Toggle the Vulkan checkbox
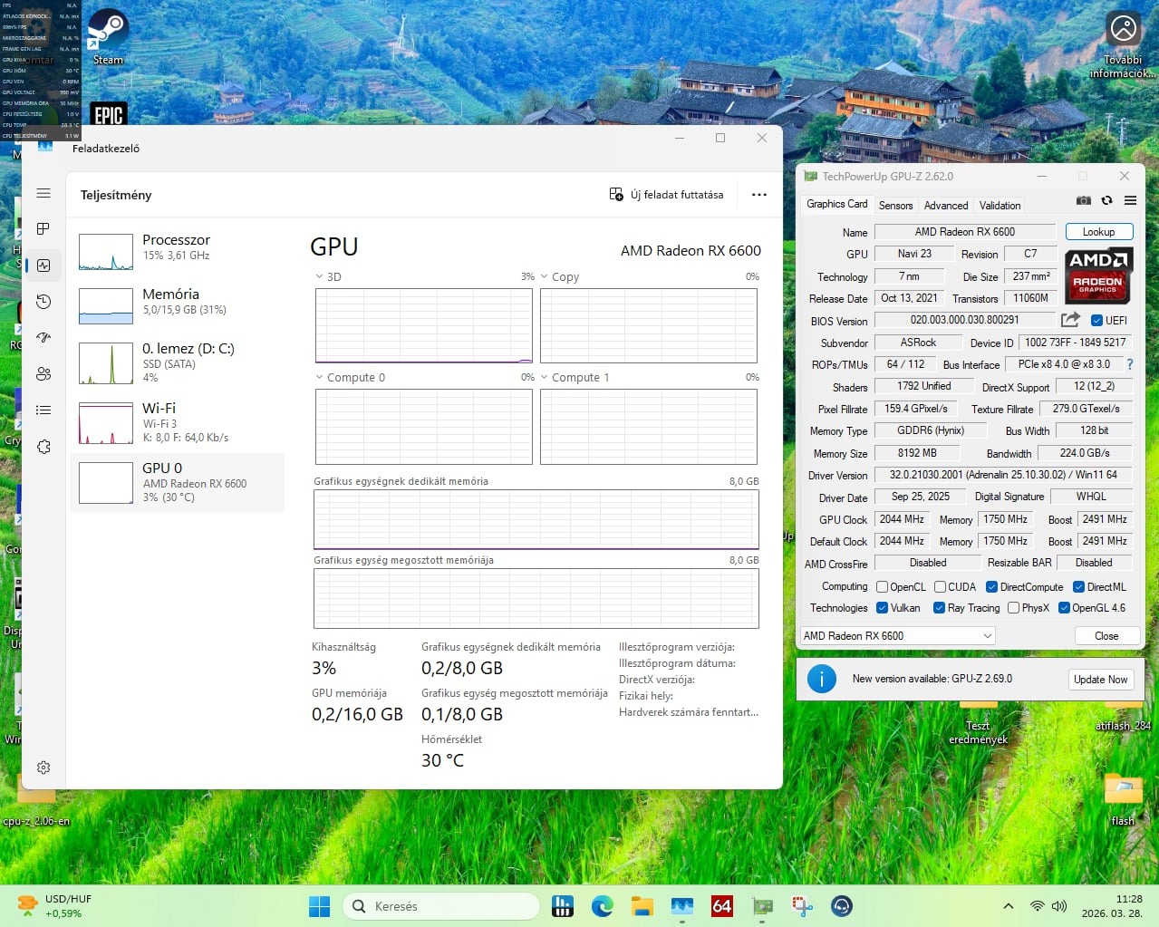Screen dimensions: 1159x927 pyautogui.click(x=882, y=608)
